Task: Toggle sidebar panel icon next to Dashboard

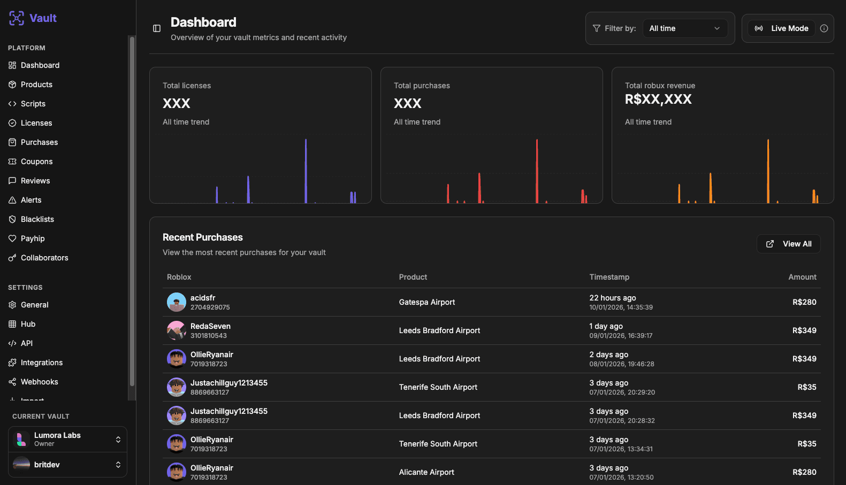Action: [157, 28]
